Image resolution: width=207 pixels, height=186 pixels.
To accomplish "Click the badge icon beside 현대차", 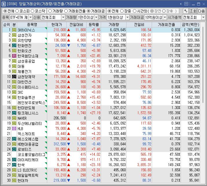I will click(14, 180).
